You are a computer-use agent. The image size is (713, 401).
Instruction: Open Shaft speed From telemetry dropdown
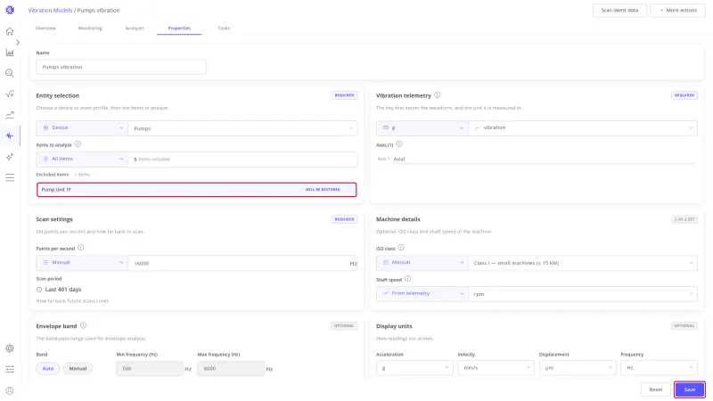pyautogui.click(x=422, y=294)
